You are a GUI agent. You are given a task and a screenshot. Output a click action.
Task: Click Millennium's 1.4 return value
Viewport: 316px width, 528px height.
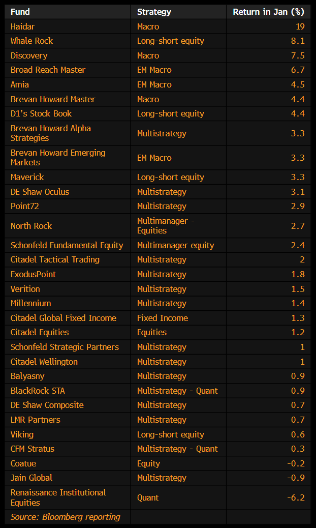pos(298,303)
